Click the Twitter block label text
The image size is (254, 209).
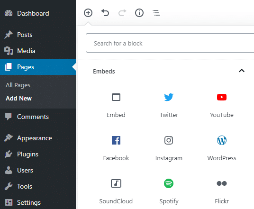pyautogui.click(x=169, y=115)
